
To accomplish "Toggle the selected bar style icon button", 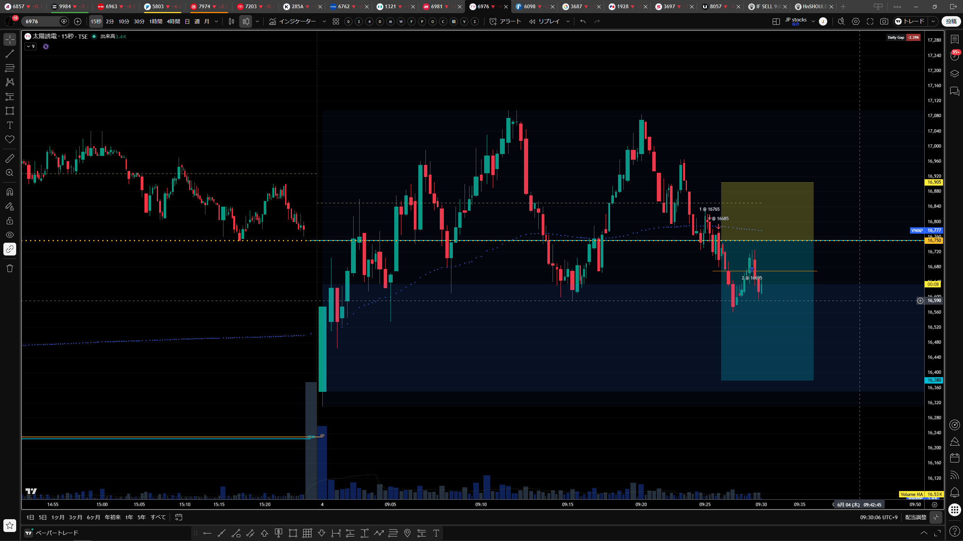I will tap(246, 21).
